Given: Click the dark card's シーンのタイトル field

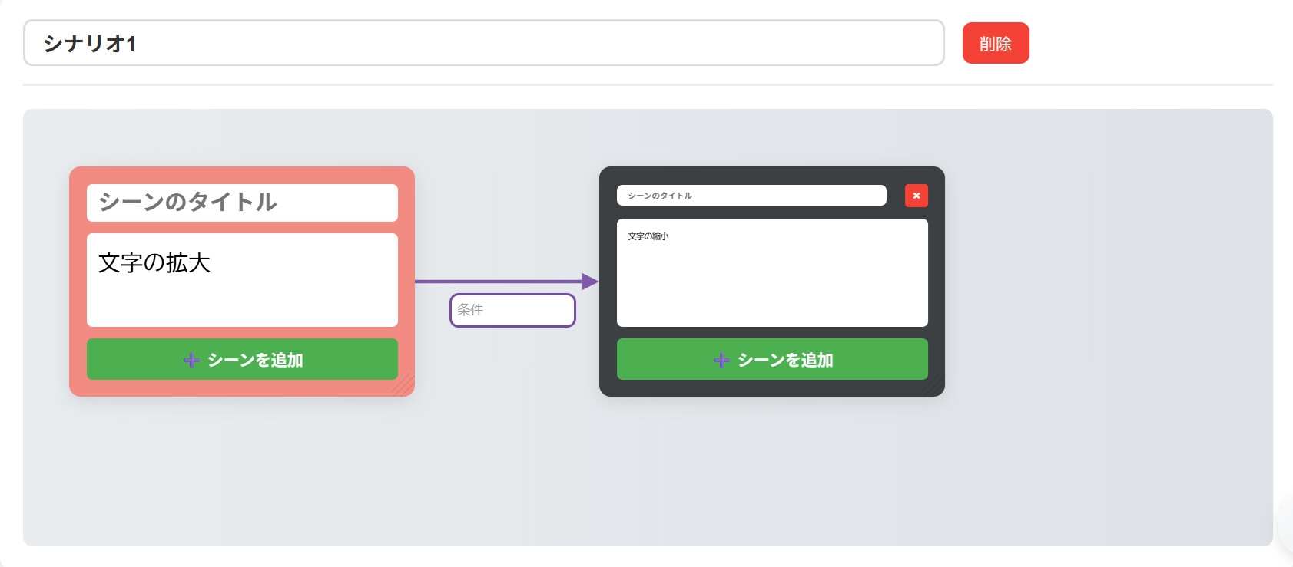Looking at the screenshot, I should [x=751, y=196].
